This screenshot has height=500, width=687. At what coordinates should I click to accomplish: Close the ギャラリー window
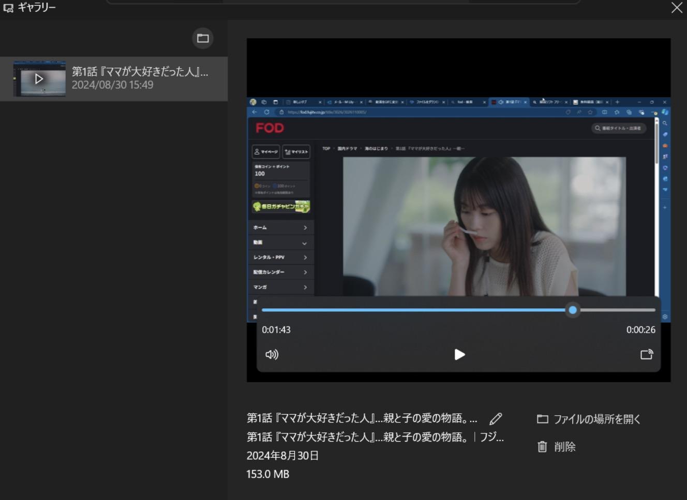677,7
